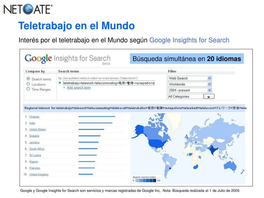Open the India region link
The image size is (264, 198).
pyautogui.click(x=32, y=123)
